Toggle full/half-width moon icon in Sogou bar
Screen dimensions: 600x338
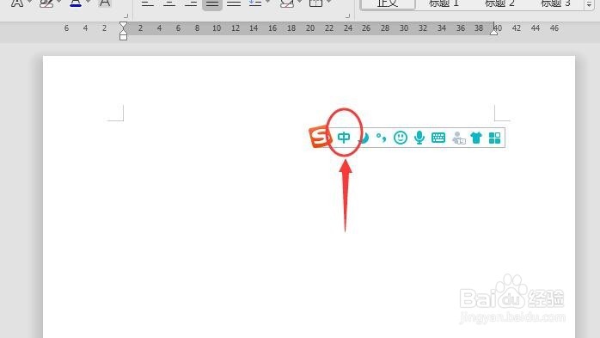click(x=364, y=138)
